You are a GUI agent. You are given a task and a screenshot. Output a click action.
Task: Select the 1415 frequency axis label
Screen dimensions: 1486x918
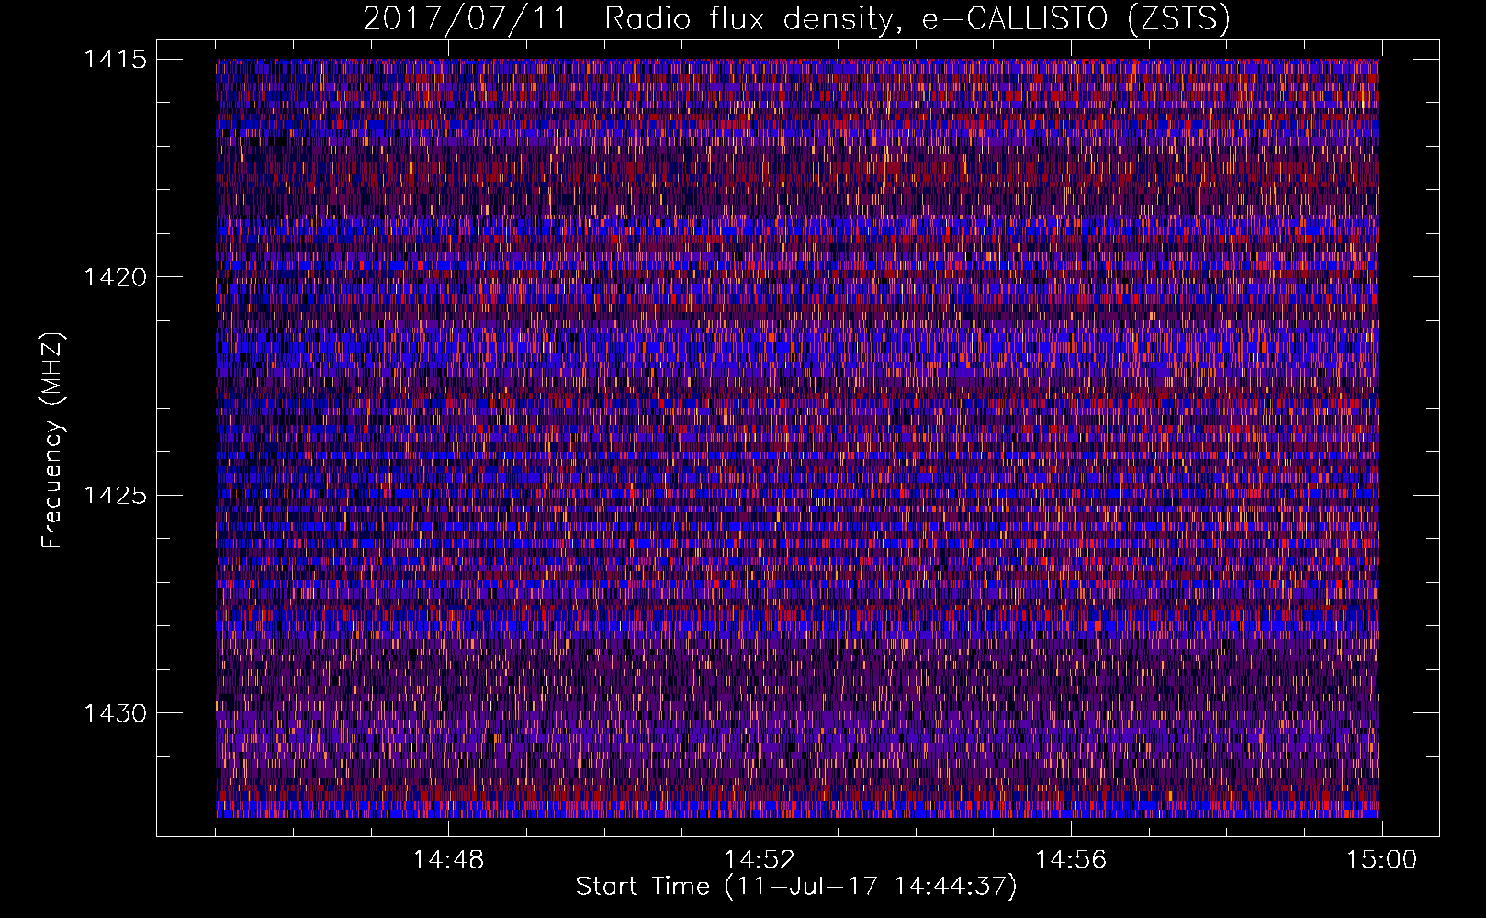[x=115, y=60]
